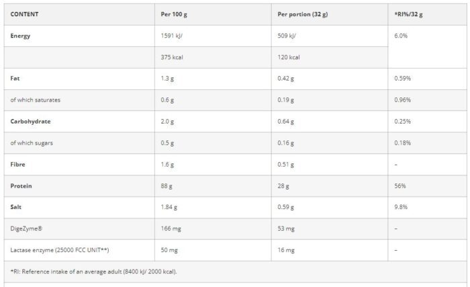Click the 375 kcal value
Image resolution: width=470 pixels, height=287 pixels.
173,57
